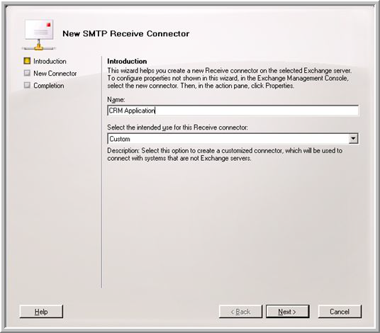
Task: Click the disabled Back button
Action: pos(240,312)
